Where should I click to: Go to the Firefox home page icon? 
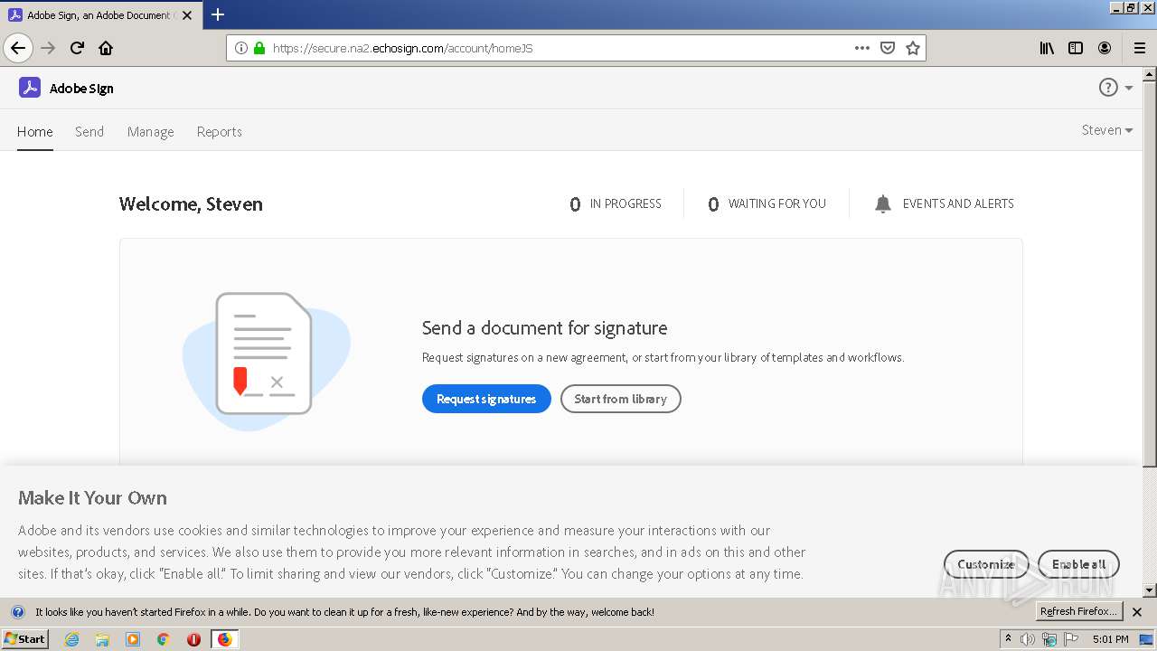click(x=106, y=48)
